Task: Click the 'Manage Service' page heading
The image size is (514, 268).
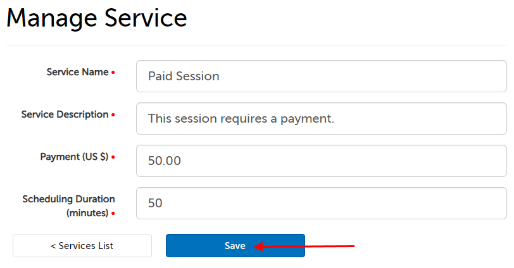Action: (x=97, y=18)
